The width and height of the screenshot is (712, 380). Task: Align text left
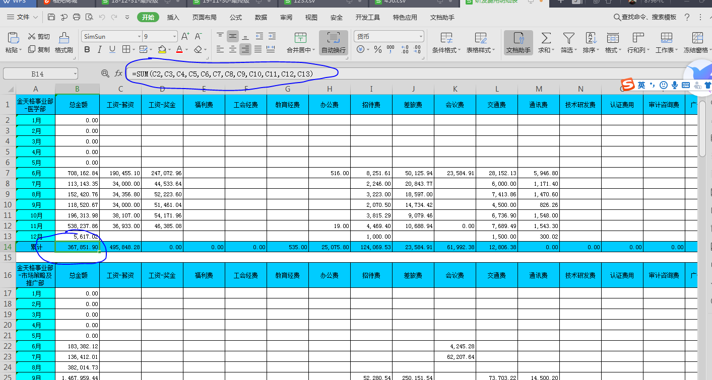220,49
